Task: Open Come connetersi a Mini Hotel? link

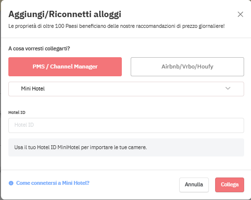Action: click(x=53, y=183)
